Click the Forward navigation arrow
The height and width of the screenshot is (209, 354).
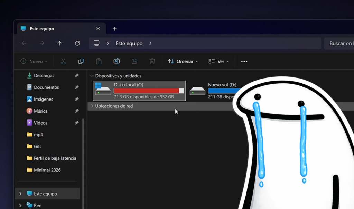(x=42, y=43)
